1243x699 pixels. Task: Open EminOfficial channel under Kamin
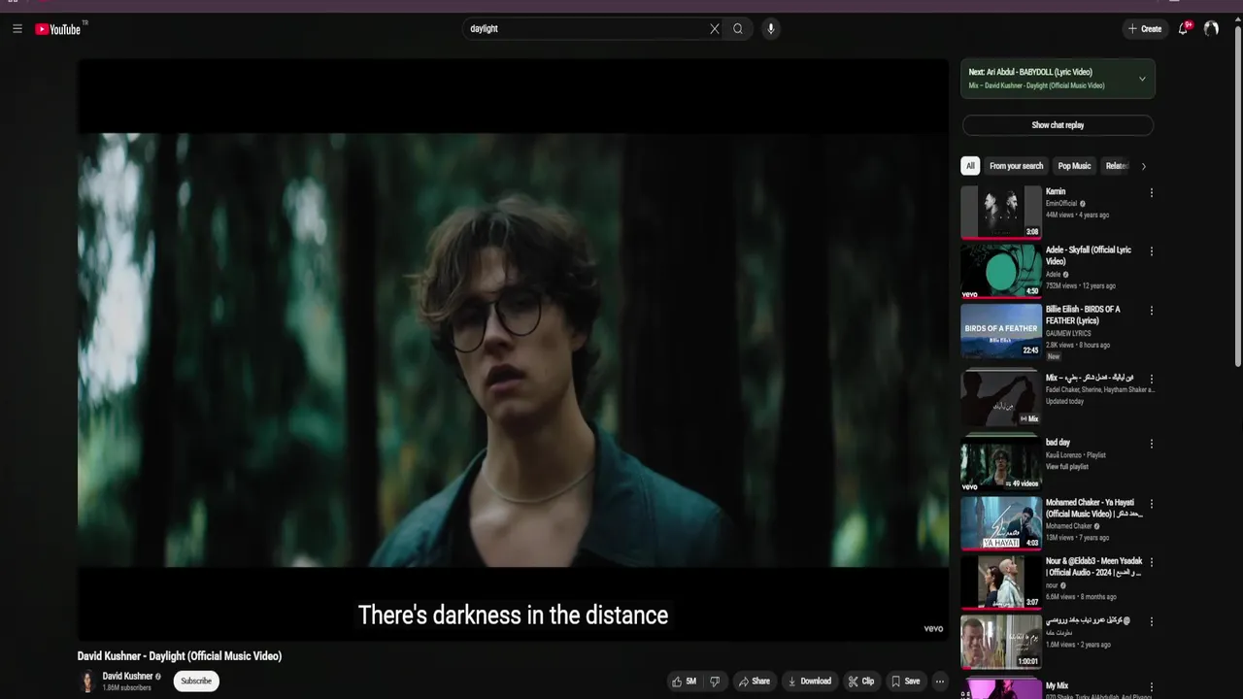point(1061,204)
